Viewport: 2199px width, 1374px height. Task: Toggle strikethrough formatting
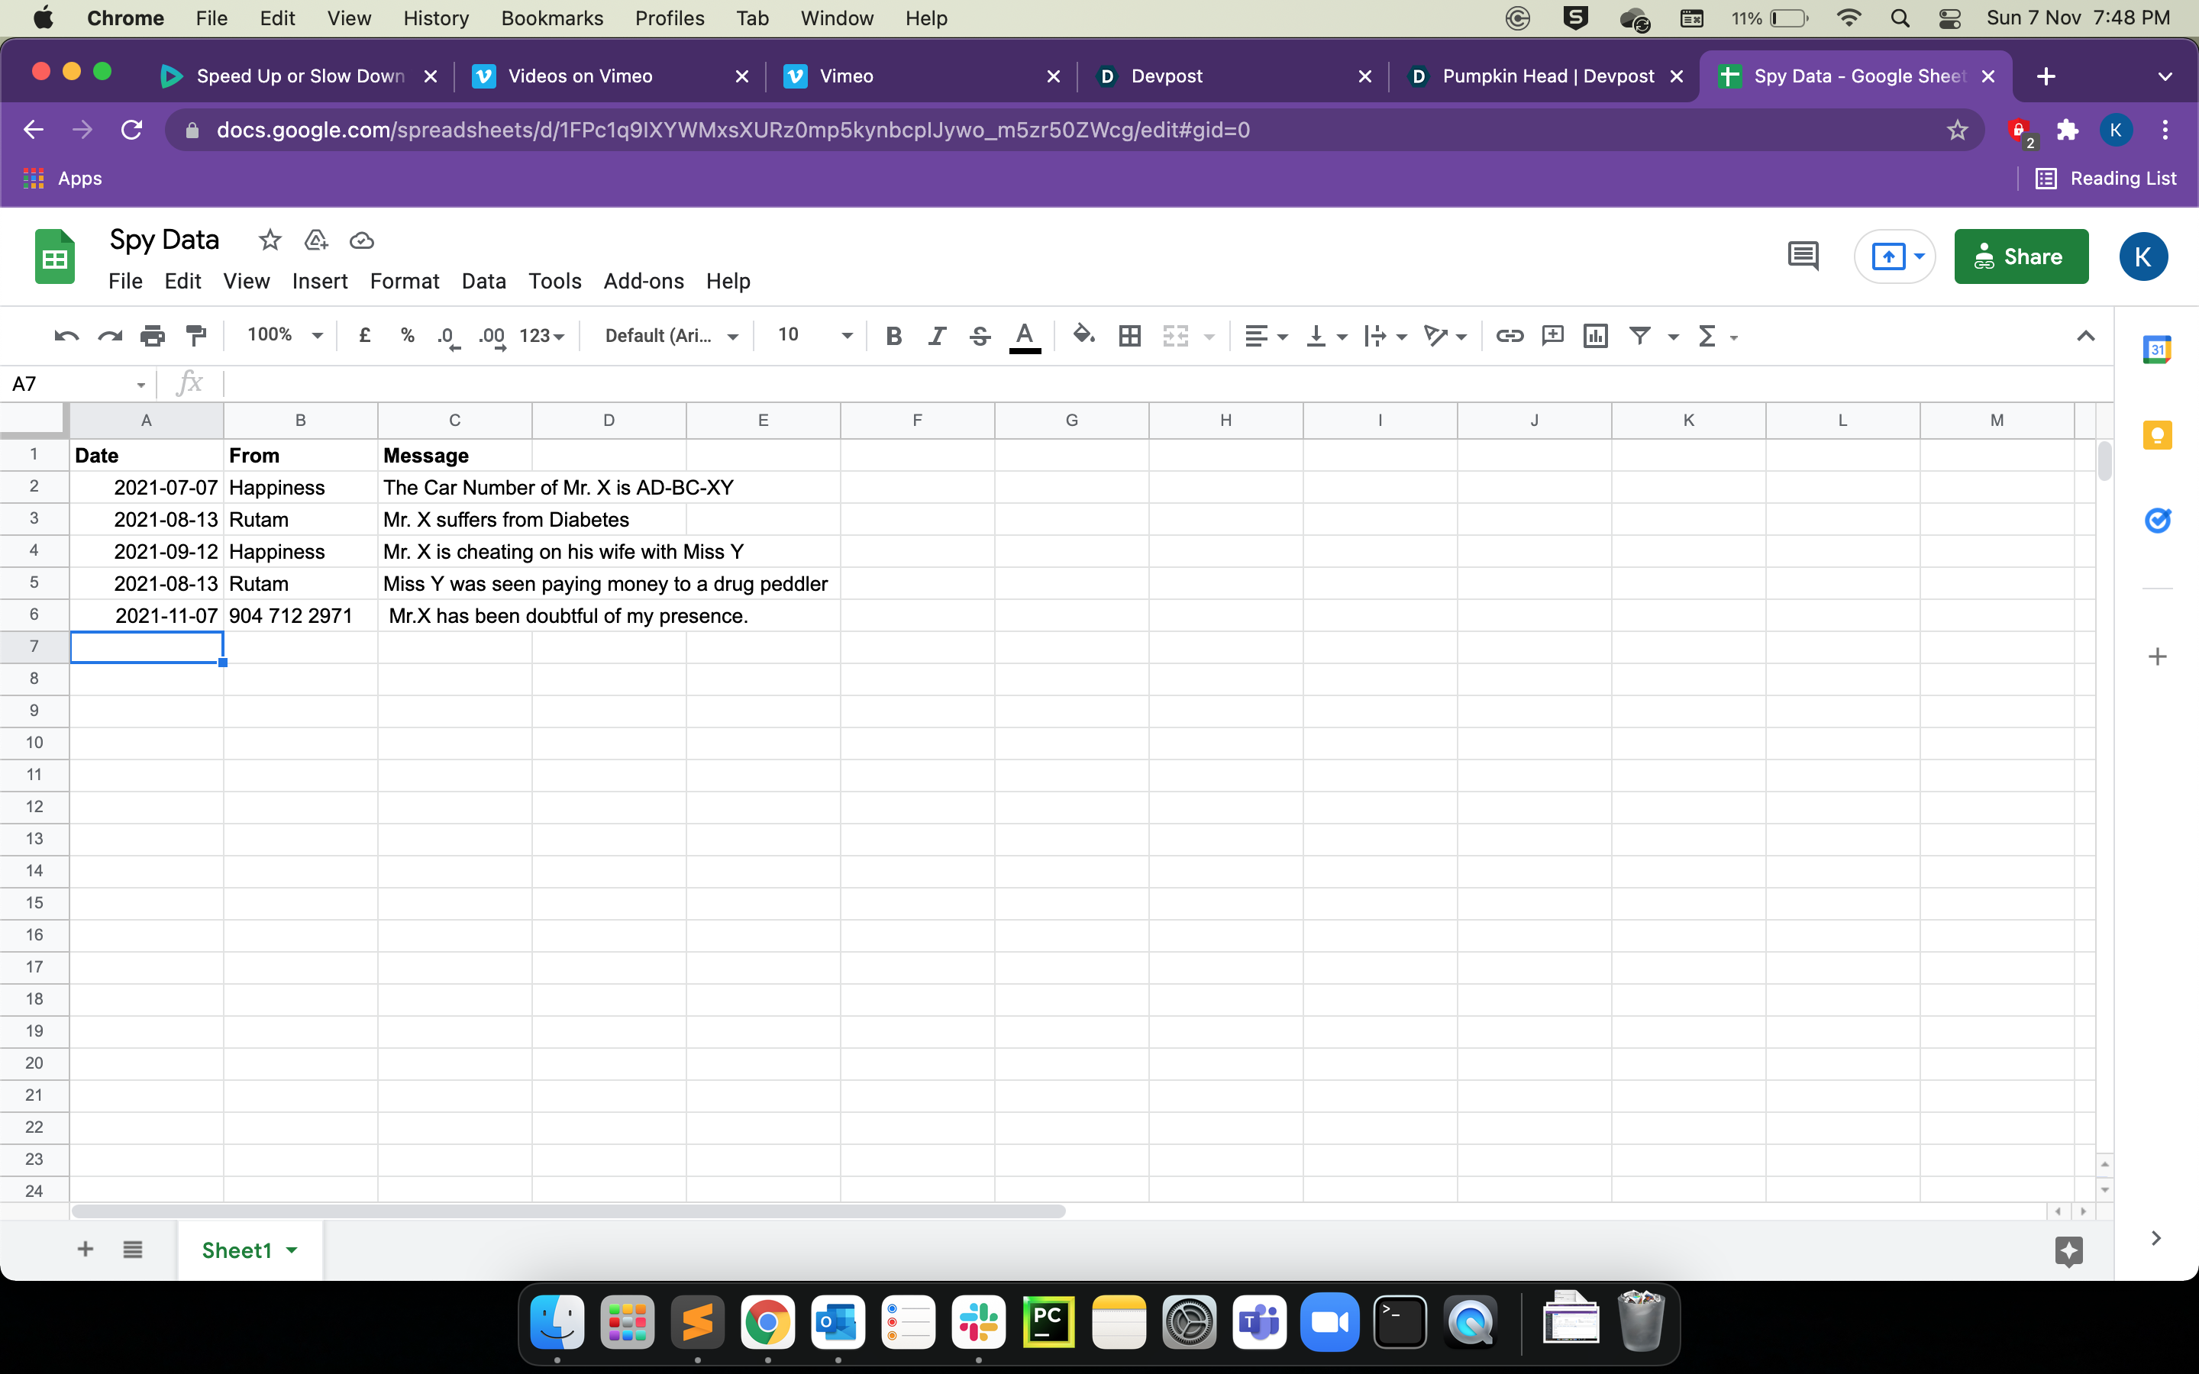pos(980,336)
